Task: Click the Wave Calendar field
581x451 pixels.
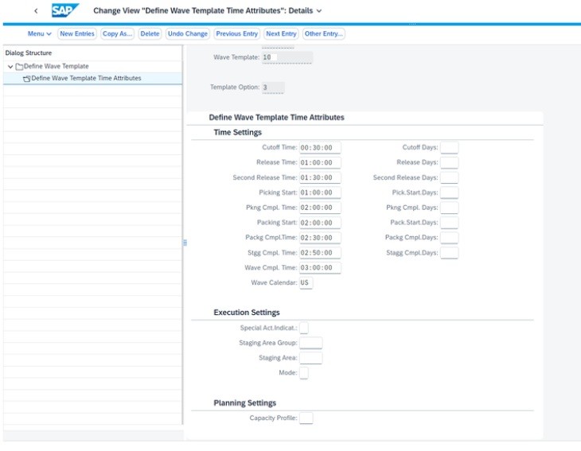Action: 306,283
